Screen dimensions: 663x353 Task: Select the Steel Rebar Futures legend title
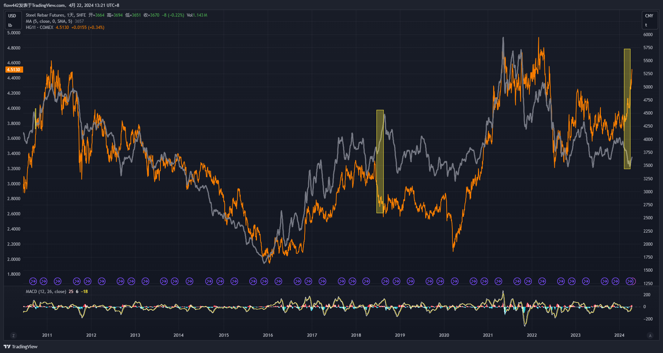(45, 15)
